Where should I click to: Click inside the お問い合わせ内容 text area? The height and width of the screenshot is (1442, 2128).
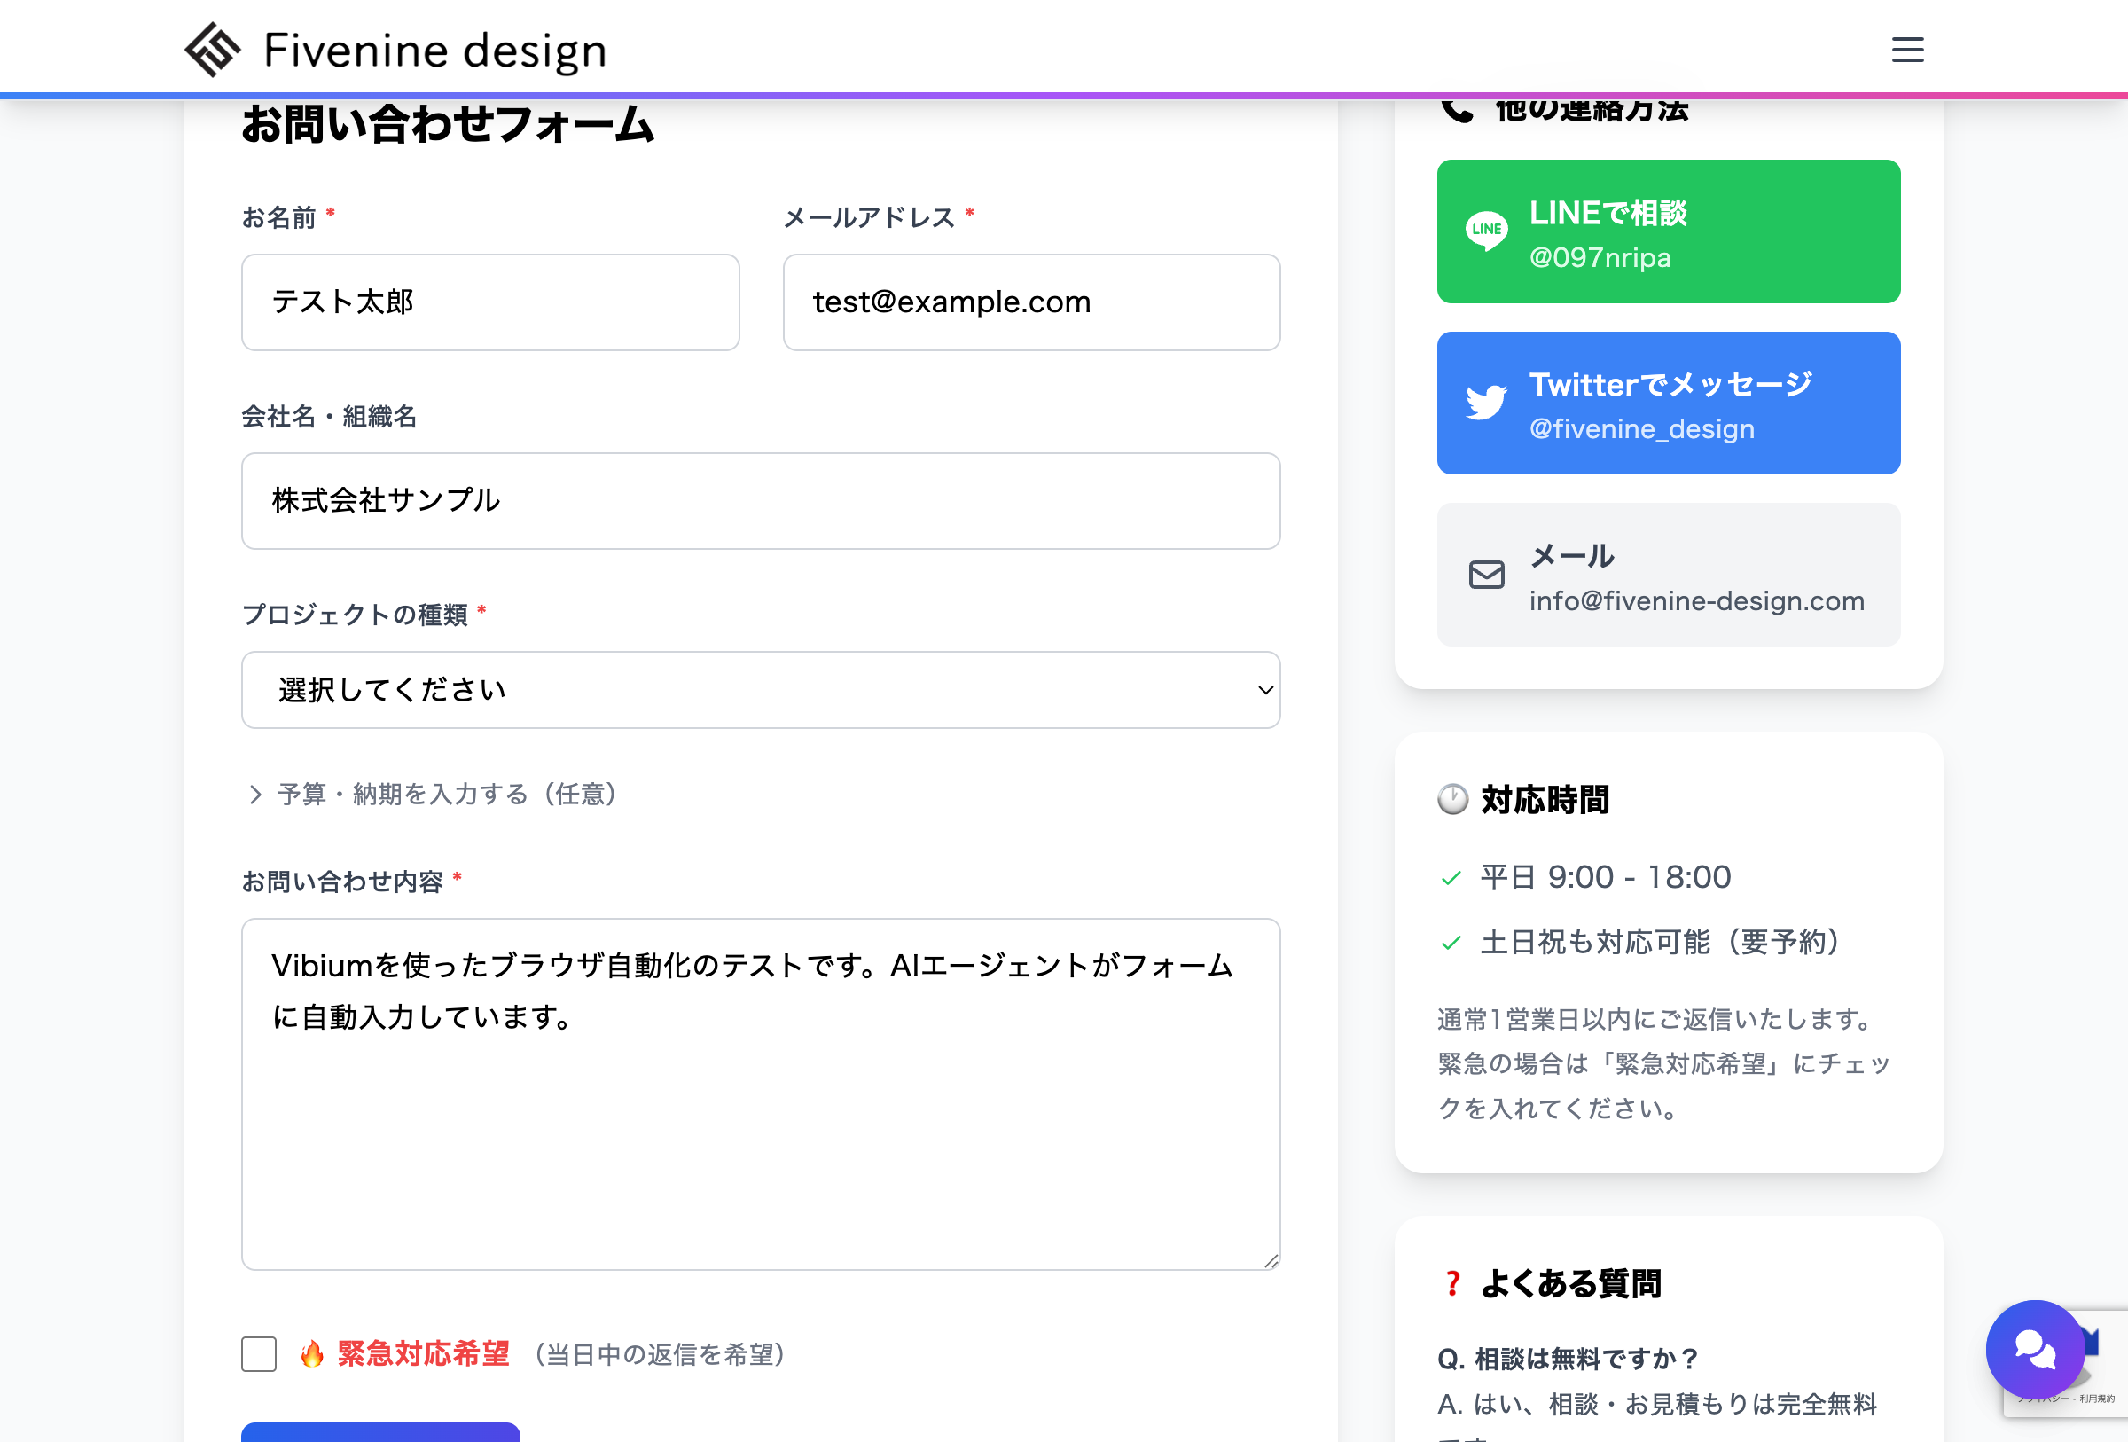tap(760, 1090)
